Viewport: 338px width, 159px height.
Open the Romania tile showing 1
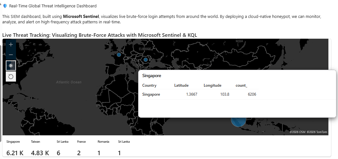tap(103, 148)
